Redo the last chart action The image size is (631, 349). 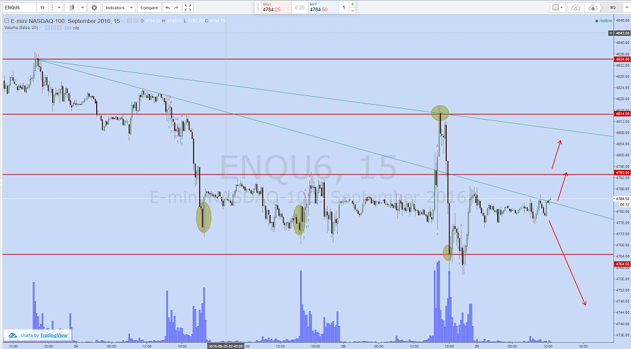coord(177,7)
